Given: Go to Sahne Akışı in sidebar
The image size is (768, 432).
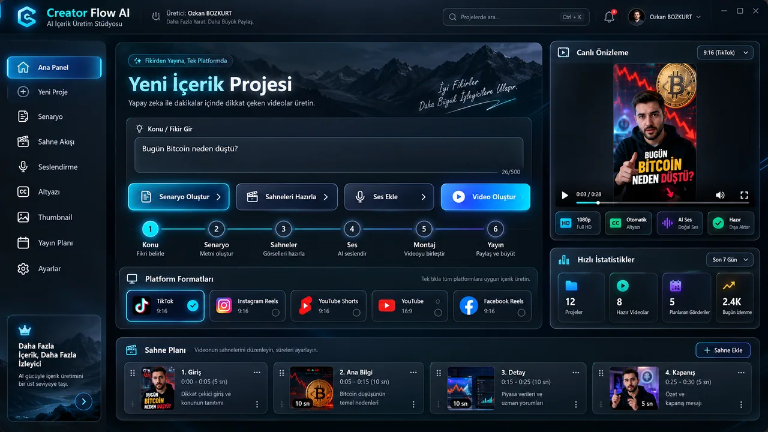Looking at the screenshot, I should [x=54, y=142].
